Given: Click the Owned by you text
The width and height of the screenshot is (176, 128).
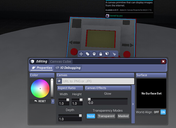Looking at the screenshot, I should click(x=116, y=16).
